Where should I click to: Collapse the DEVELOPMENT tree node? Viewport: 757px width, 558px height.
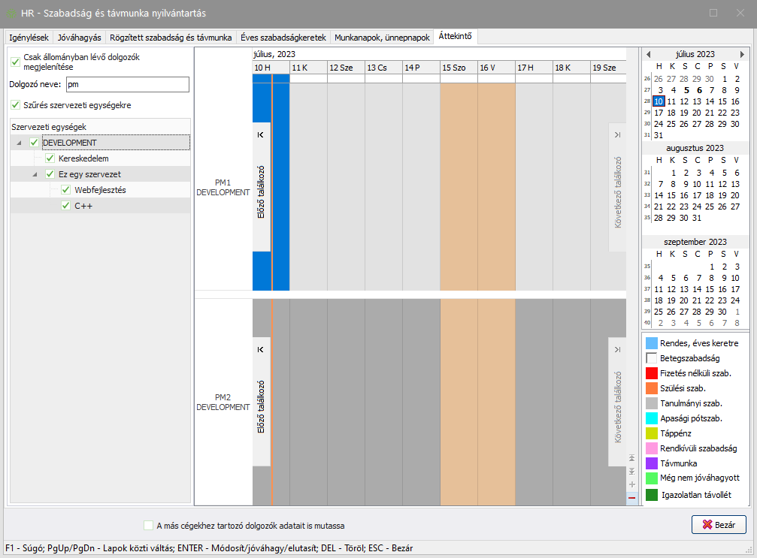[x=18, y=143]
